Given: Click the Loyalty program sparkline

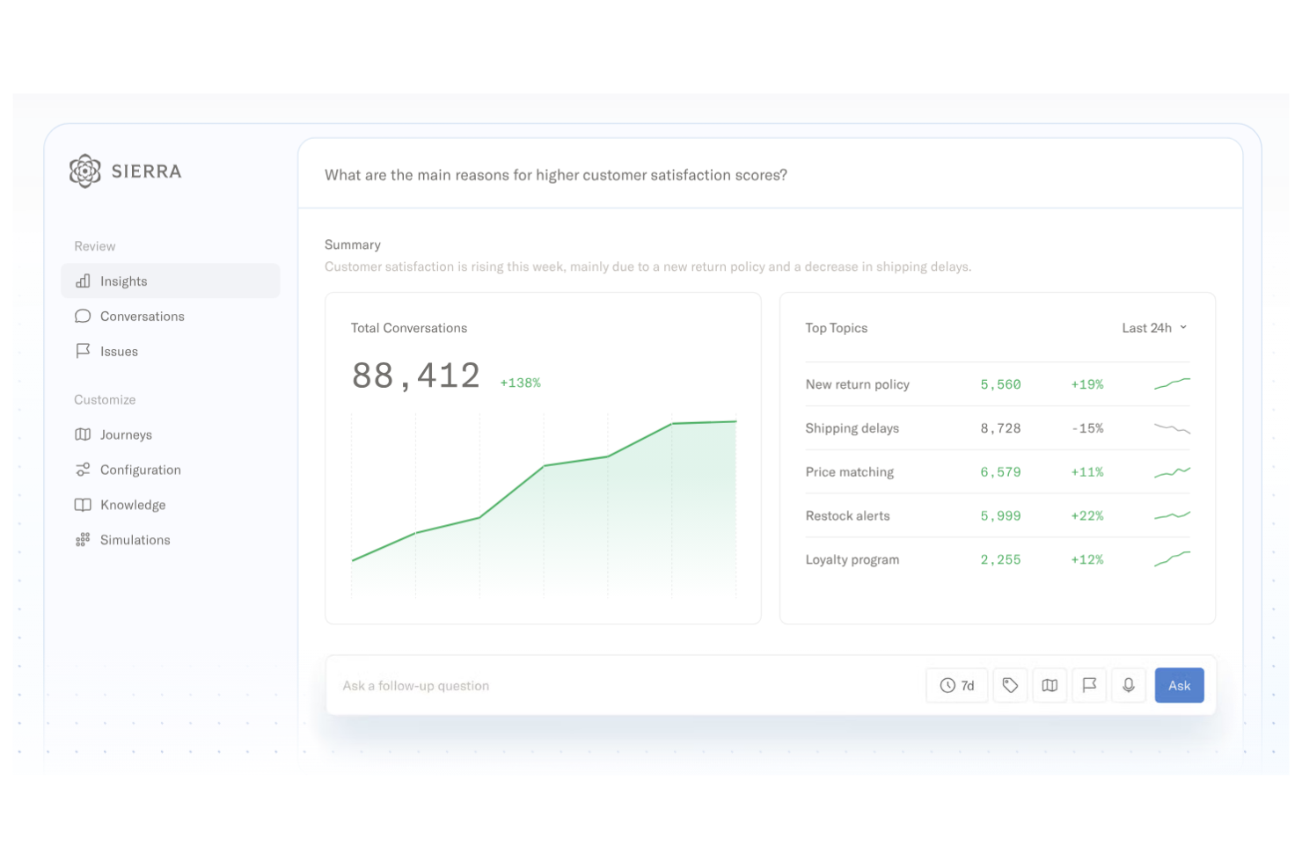Looking at the screenshot, I should click(x=1172, y=559).
